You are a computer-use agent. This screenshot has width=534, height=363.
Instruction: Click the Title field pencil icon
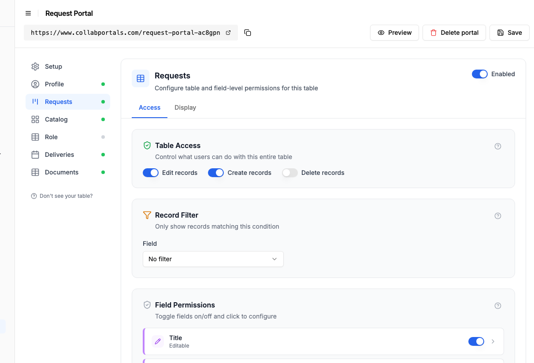pyautogui.click(x=158, y=341)
